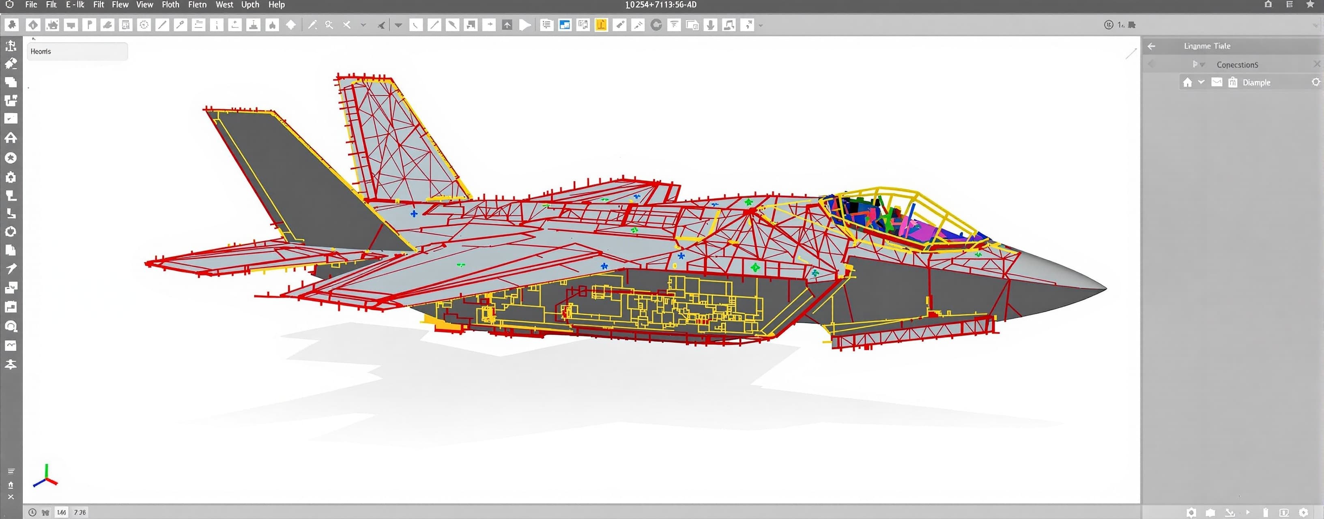
Task: Click the house icon in the left sidebar
Action: pyautogui.click(x=11, y=138)
